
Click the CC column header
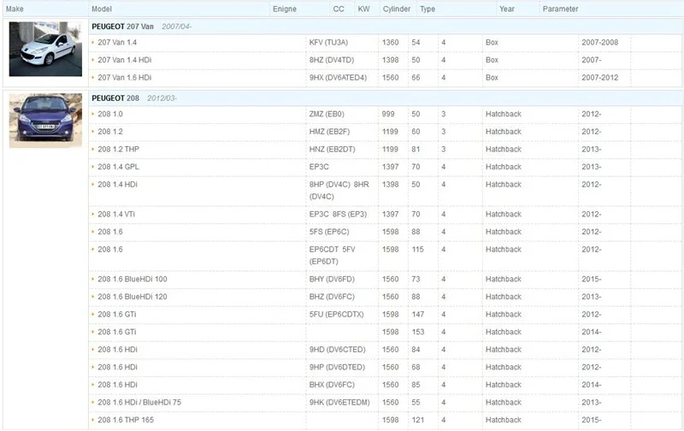(x=339, y=9)
